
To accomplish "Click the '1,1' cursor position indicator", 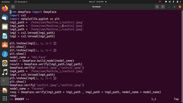I will click(x=154, y=99).
